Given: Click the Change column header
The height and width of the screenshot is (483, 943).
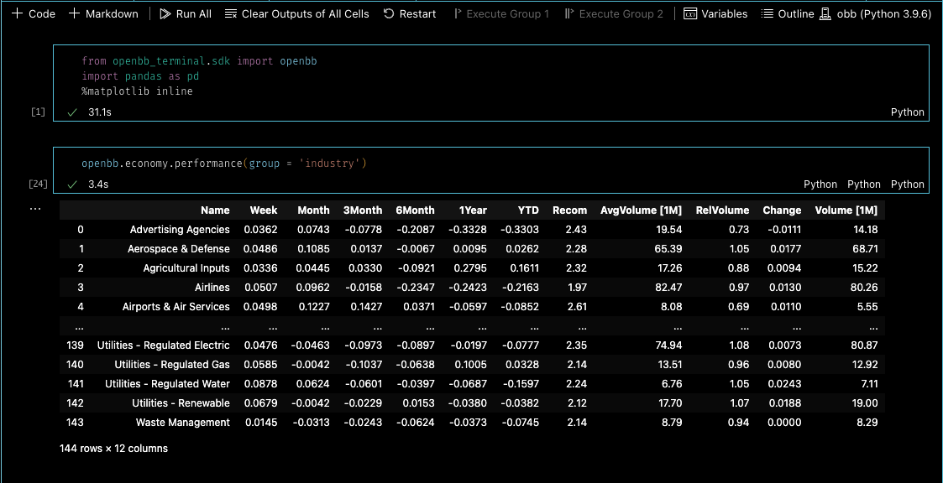Looking at the screenshot, I should click(x=782, y=210).
